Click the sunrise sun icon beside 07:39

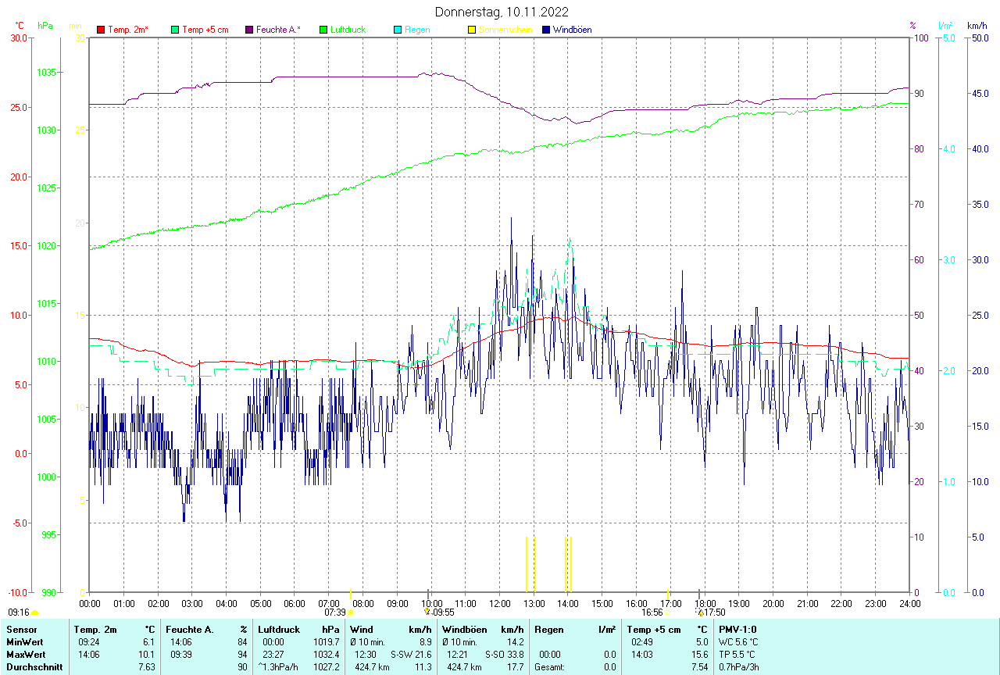[x=351, y=613]
